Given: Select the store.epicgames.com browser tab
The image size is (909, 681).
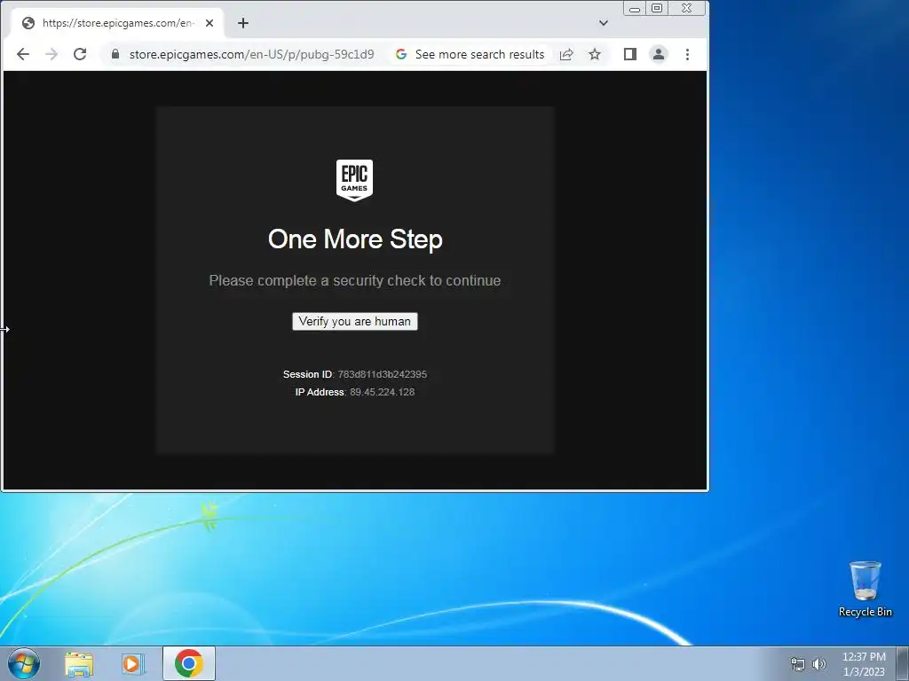Looking at the screenshot, I should (x=117, y=23).
